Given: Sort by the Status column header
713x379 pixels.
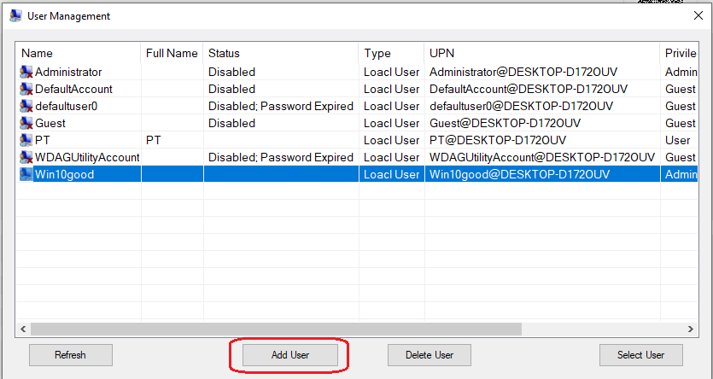Looking at the screenshot, I should point(280,53).
